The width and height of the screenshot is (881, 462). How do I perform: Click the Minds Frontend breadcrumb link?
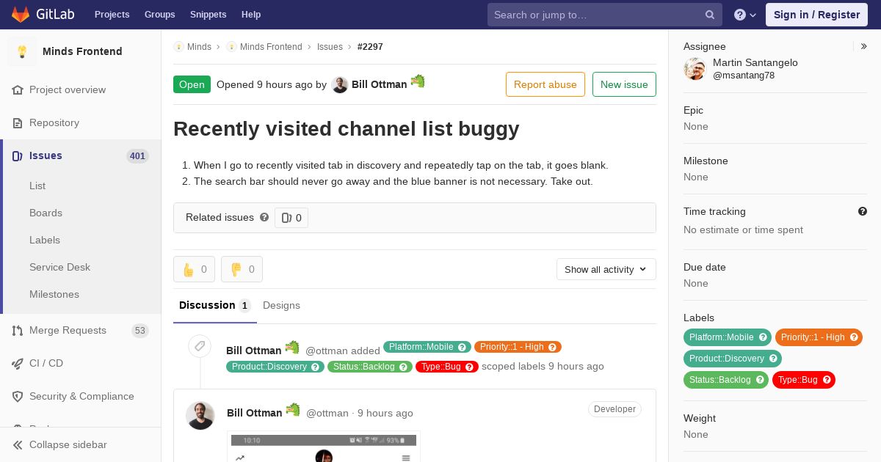(x=271, y=46)
